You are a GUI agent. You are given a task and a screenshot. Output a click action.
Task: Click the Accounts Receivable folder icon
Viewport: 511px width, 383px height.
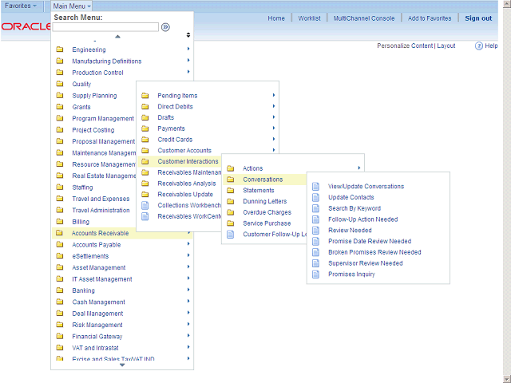(60, 233)
